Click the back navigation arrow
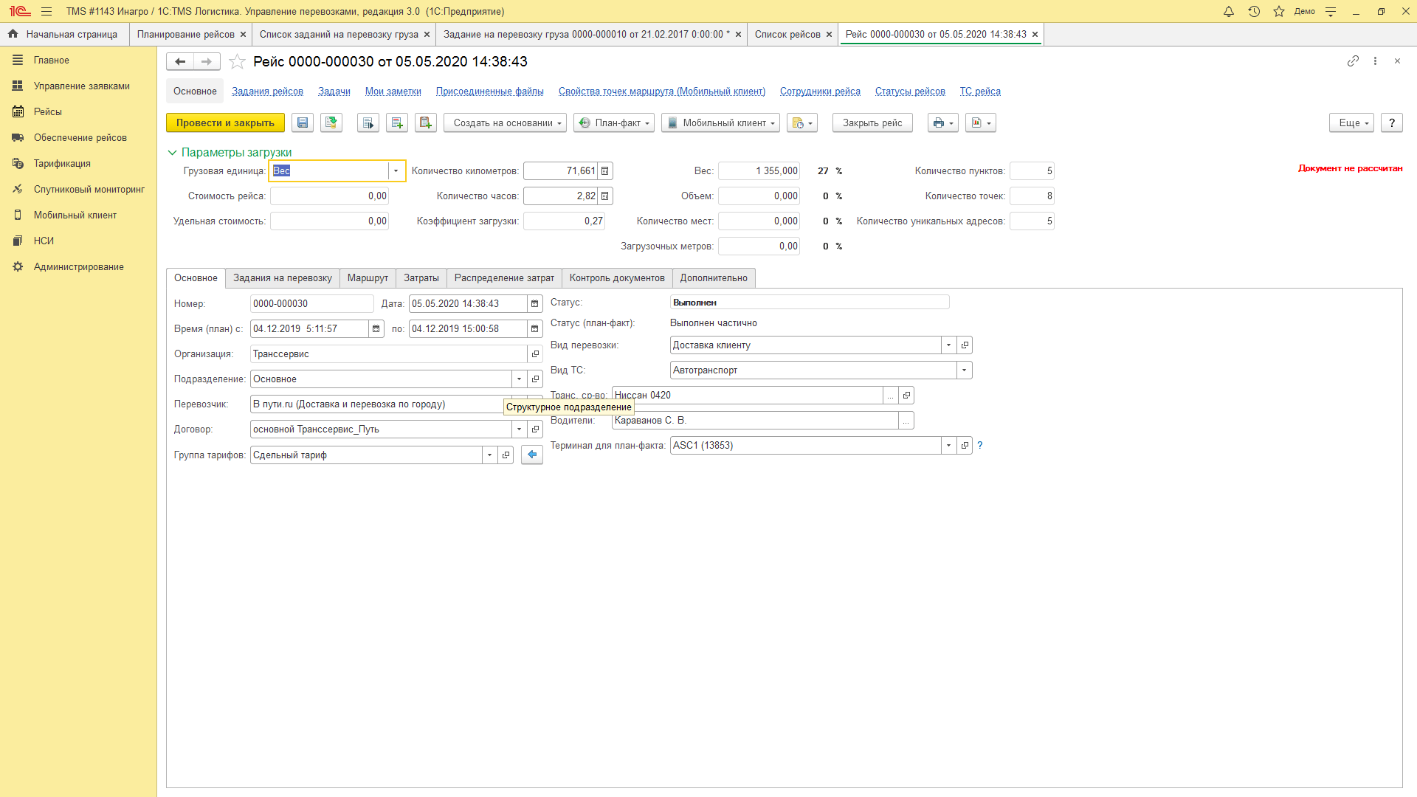Viewport: 1417px width, 797px height. pyautogui.click(x=180, y=62)
